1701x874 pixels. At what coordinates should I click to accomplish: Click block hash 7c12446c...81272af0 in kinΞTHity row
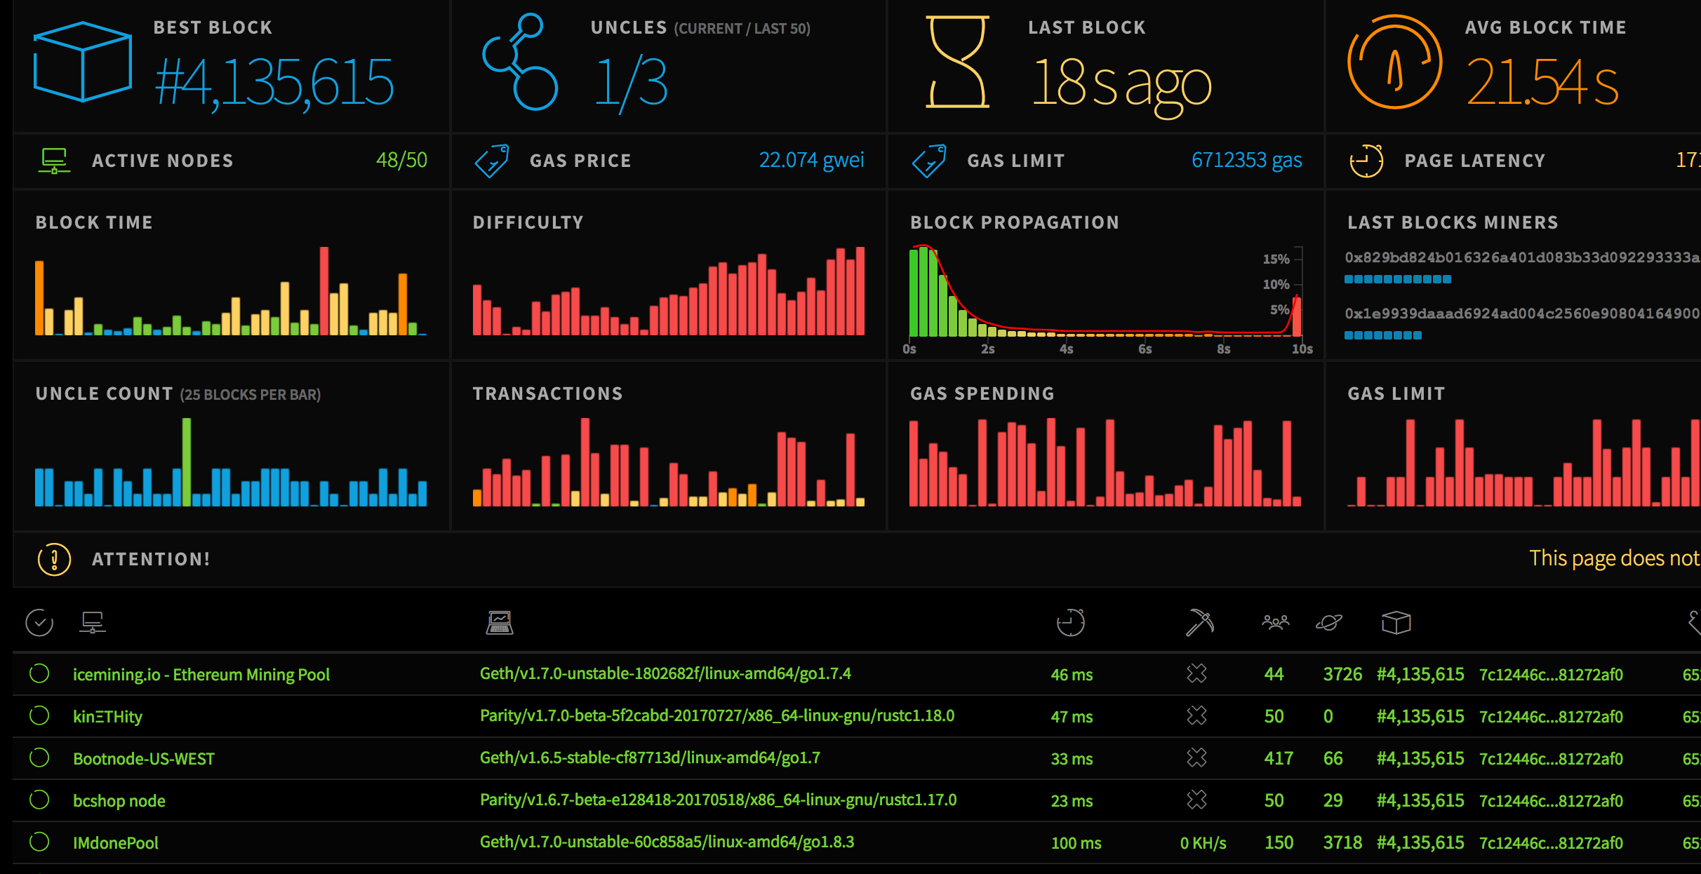(1551, 717)
